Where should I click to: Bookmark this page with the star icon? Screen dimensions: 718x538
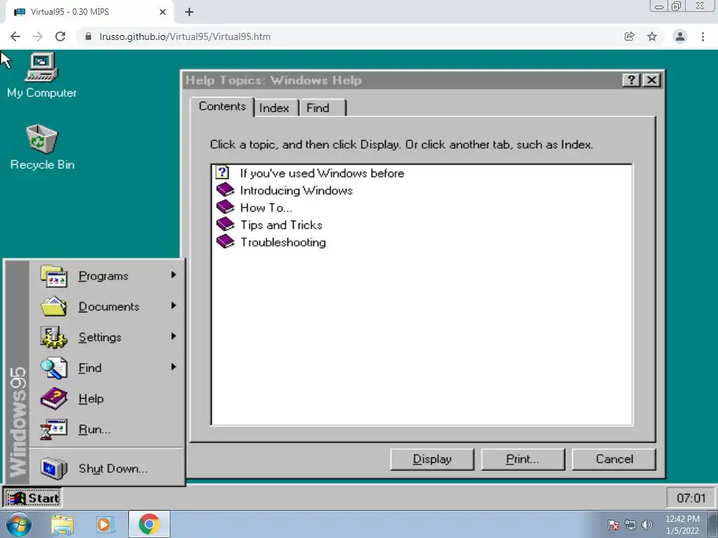(652, 36)
